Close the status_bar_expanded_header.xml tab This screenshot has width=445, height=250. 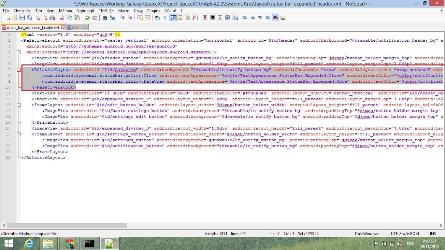click(63, 28)
